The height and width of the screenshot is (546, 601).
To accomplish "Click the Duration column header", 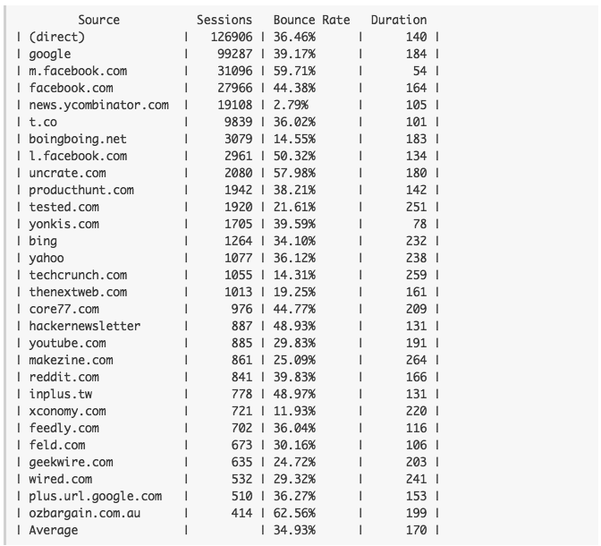I will tap(399, 20).
